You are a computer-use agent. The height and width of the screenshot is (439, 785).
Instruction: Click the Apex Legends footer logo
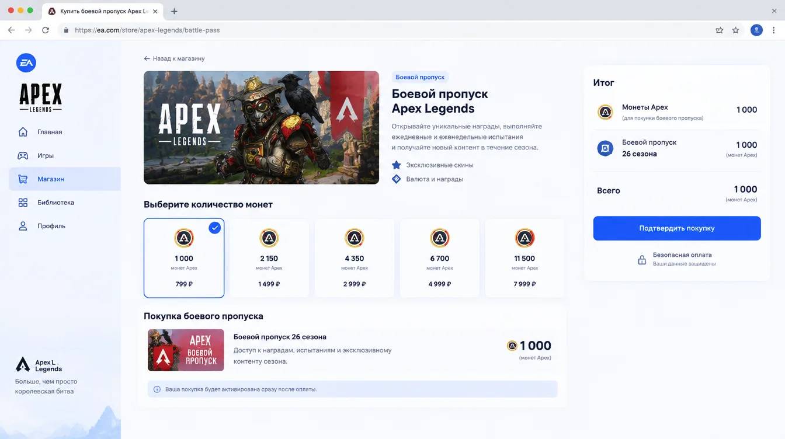23,364
